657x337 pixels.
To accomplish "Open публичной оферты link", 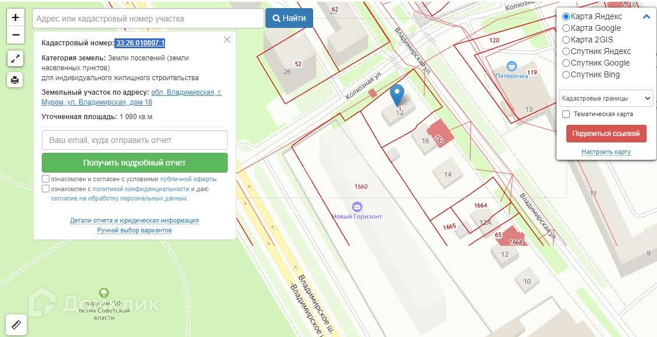I will (x=188, y=179).
